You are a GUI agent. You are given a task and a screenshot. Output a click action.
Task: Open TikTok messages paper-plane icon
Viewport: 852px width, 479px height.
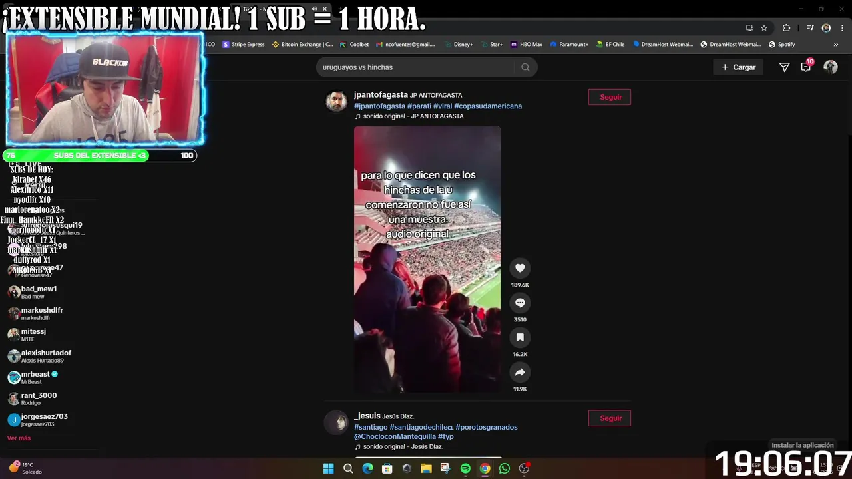(784, 67)
